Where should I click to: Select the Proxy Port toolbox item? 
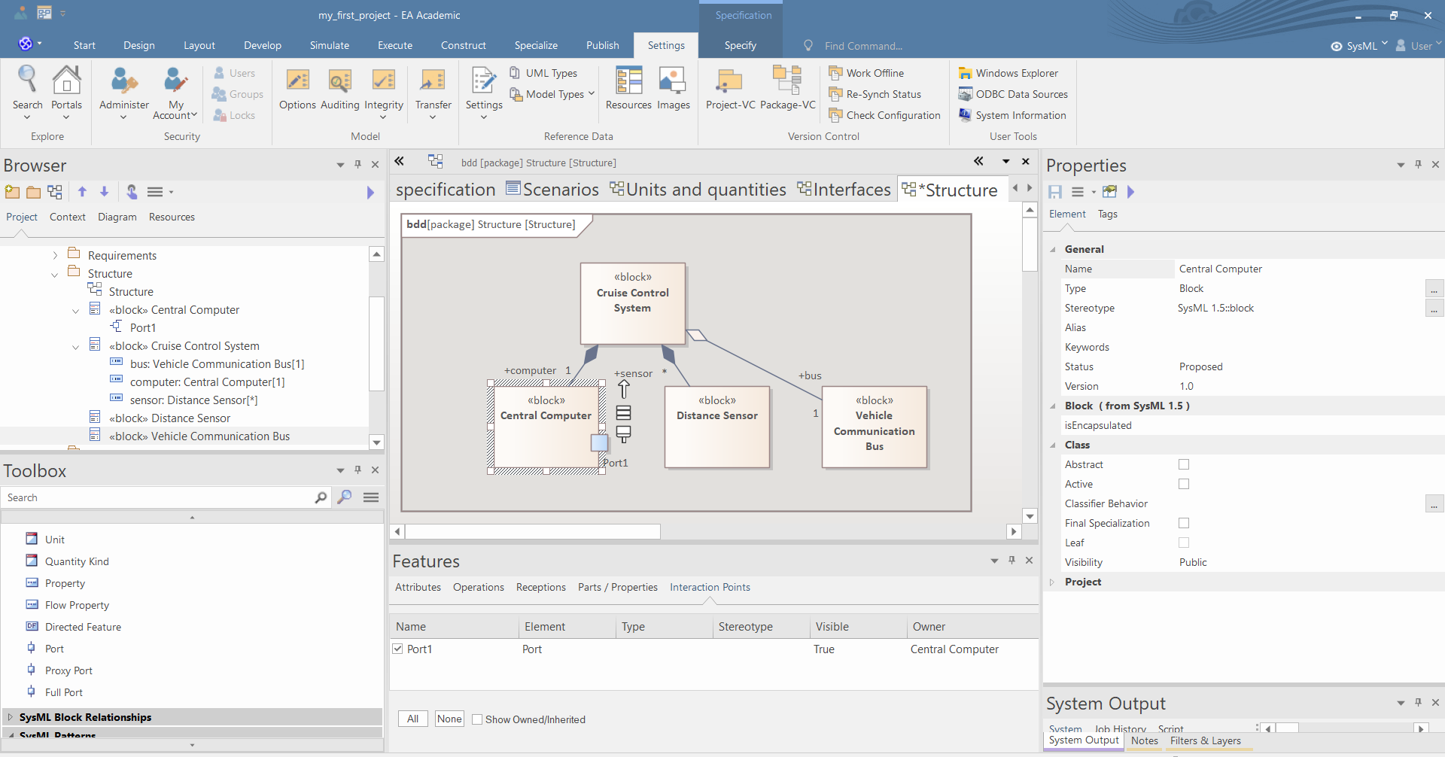click(x=68, y=670)
